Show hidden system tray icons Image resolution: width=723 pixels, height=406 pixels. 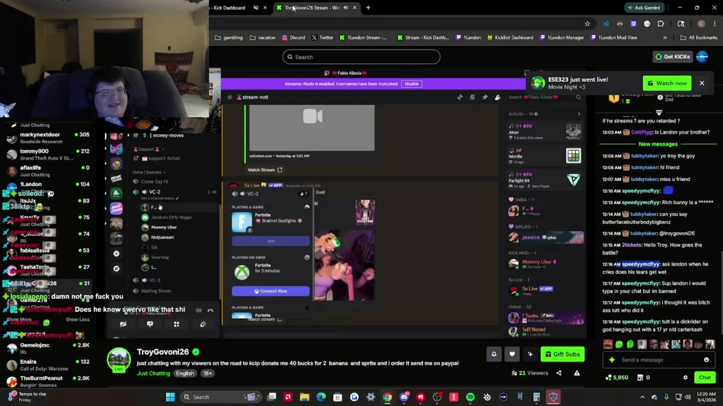(642, 397)
